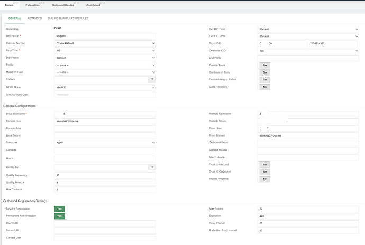Click the Trunk CID number field
The image size is (365, 245).
pos(332,43)
